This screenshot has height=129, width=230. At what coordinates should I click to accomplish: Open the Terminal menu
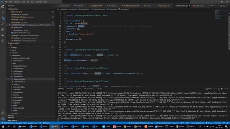[39, 2]
